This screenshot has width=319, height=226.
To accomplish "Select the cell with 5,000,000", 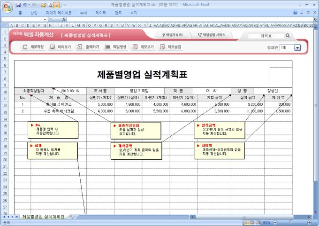I will point(100,104).
